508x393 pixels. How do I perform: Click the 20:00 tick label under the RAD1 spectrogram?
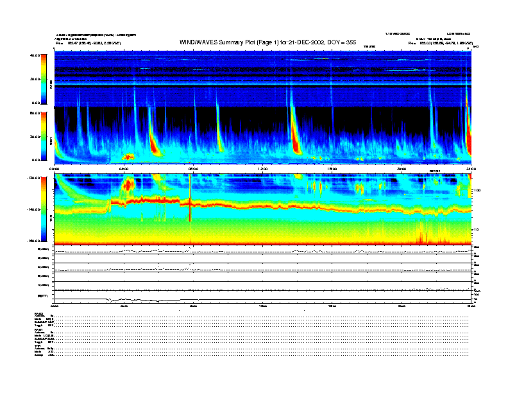[402, 169]
